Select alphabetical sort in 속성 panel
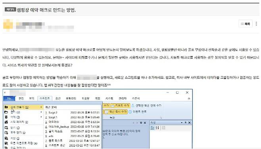 157,128
